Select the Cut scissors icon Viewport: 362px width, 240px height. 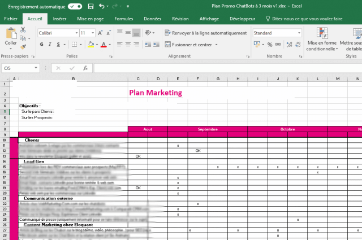(x=23, y=29)
